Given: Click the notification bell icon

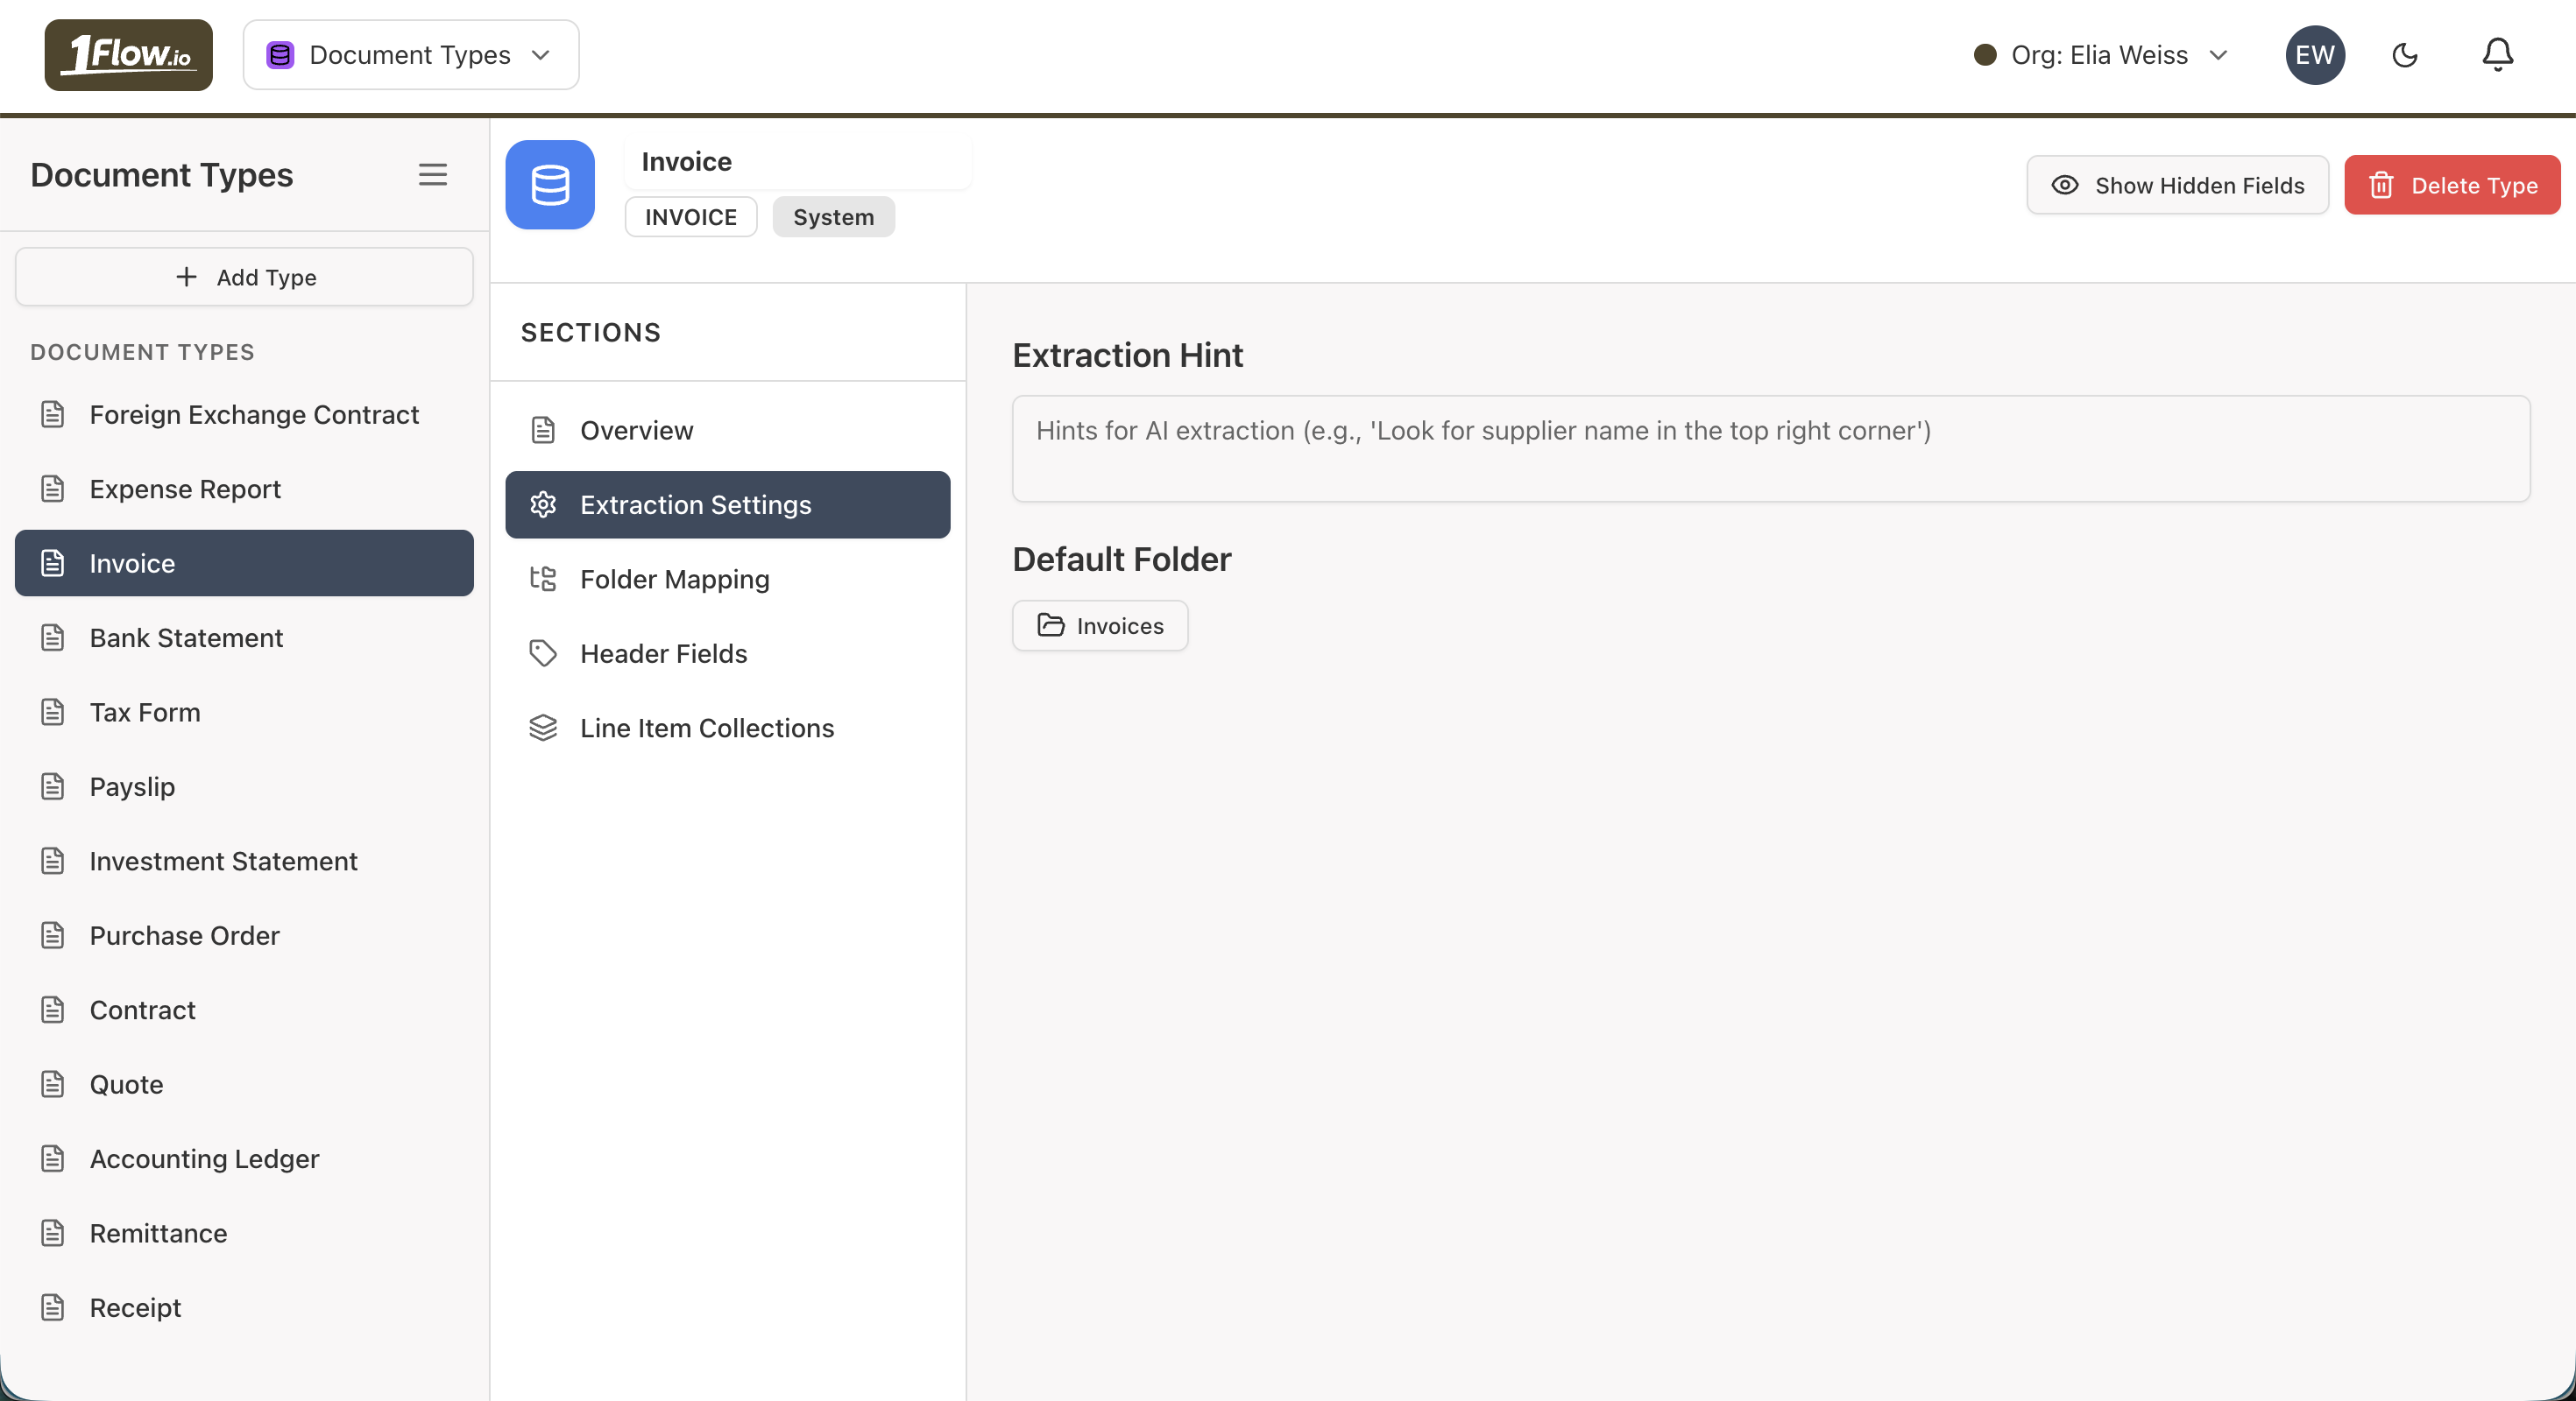Looking at the screenshot, I should coord(2497,55).
